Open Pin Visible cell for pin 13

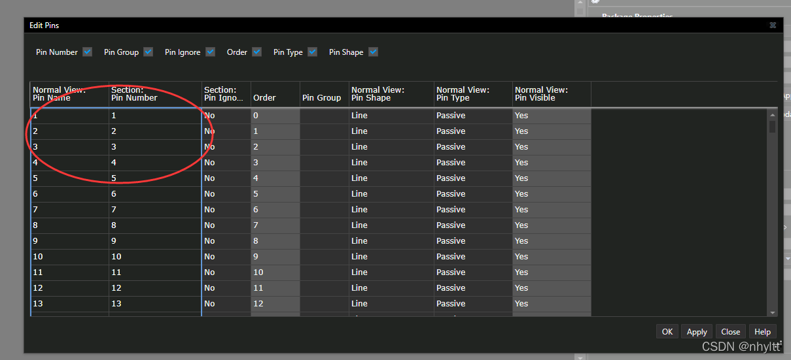click(x=551, y=304)
